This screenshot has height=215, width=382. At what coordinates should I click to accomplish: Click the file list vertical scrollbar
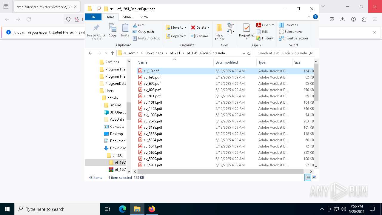316,82
